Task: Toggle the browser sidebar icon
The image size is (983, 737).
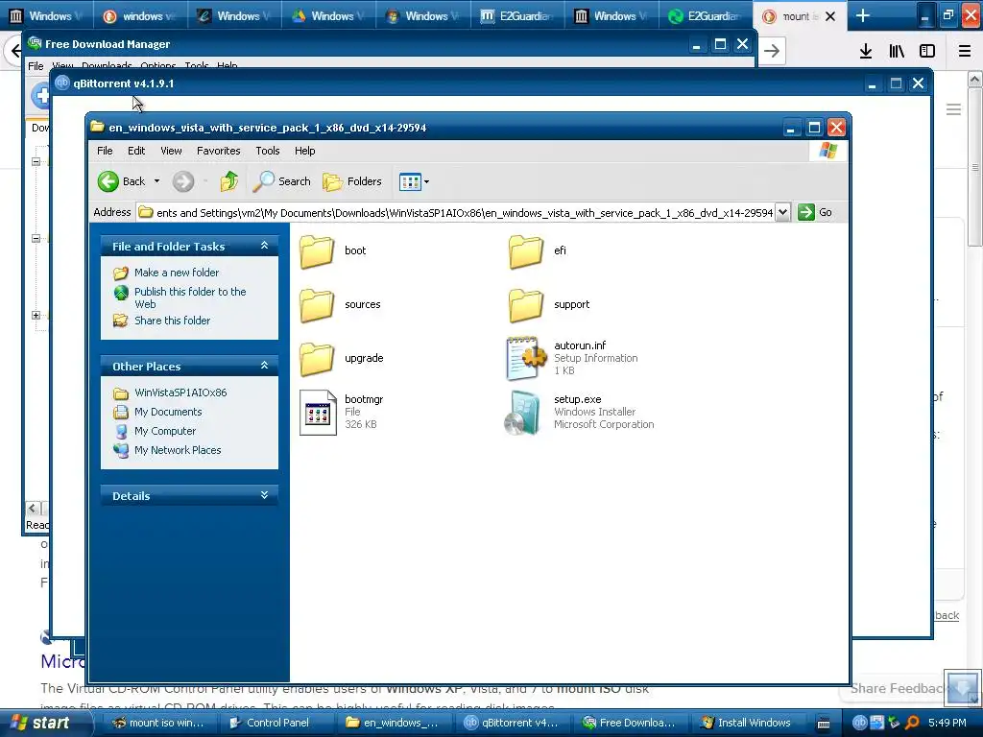Action: [x=927, y=52]
